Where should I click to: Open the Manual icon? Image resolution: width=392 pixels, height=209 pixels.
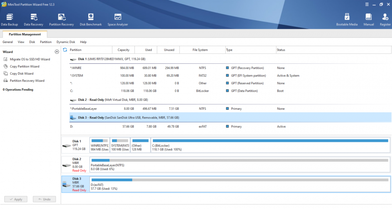click(x=368, y=20)
